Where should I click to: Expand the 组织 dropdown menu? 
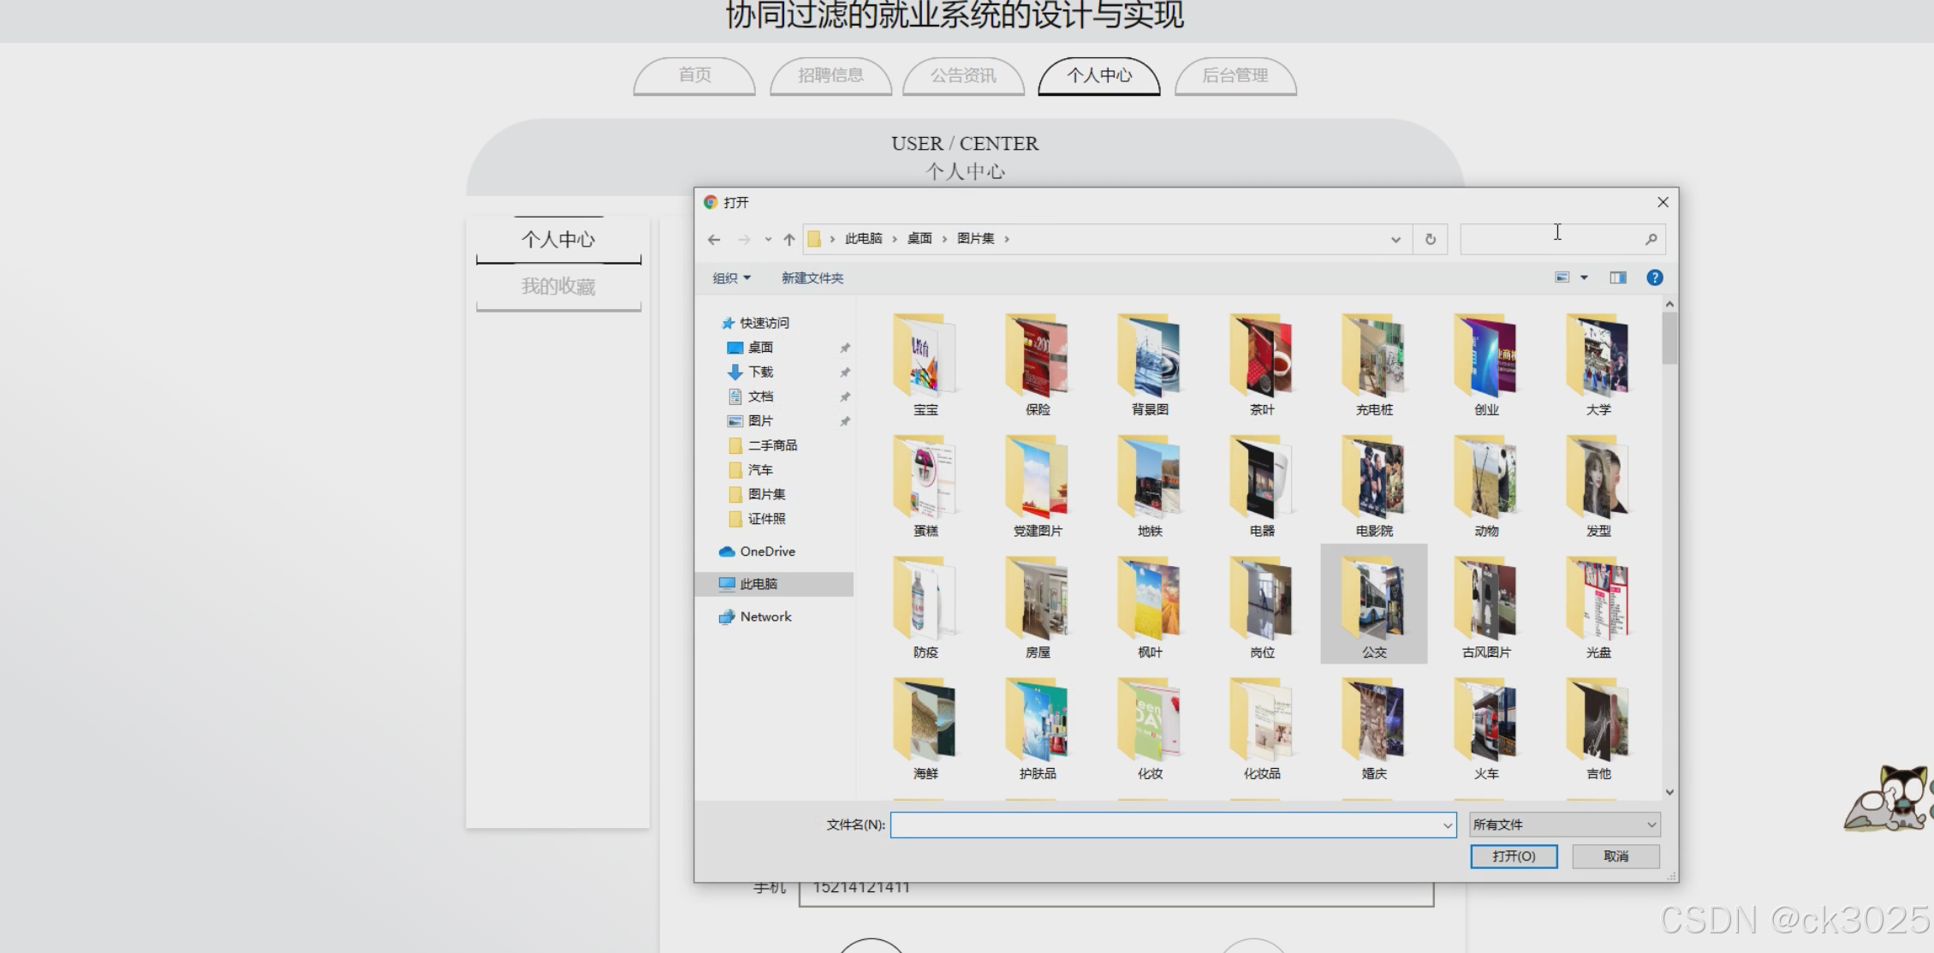coord(731,278)
